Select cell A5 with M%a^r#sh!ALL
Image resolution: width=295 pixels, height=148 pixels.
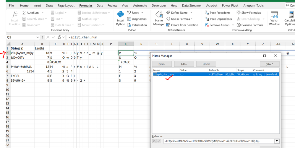click(x=22, y=67)
